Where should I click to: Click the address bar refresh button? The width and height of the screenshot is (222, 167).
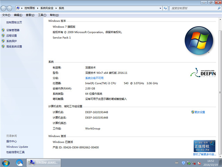(164, 8)
